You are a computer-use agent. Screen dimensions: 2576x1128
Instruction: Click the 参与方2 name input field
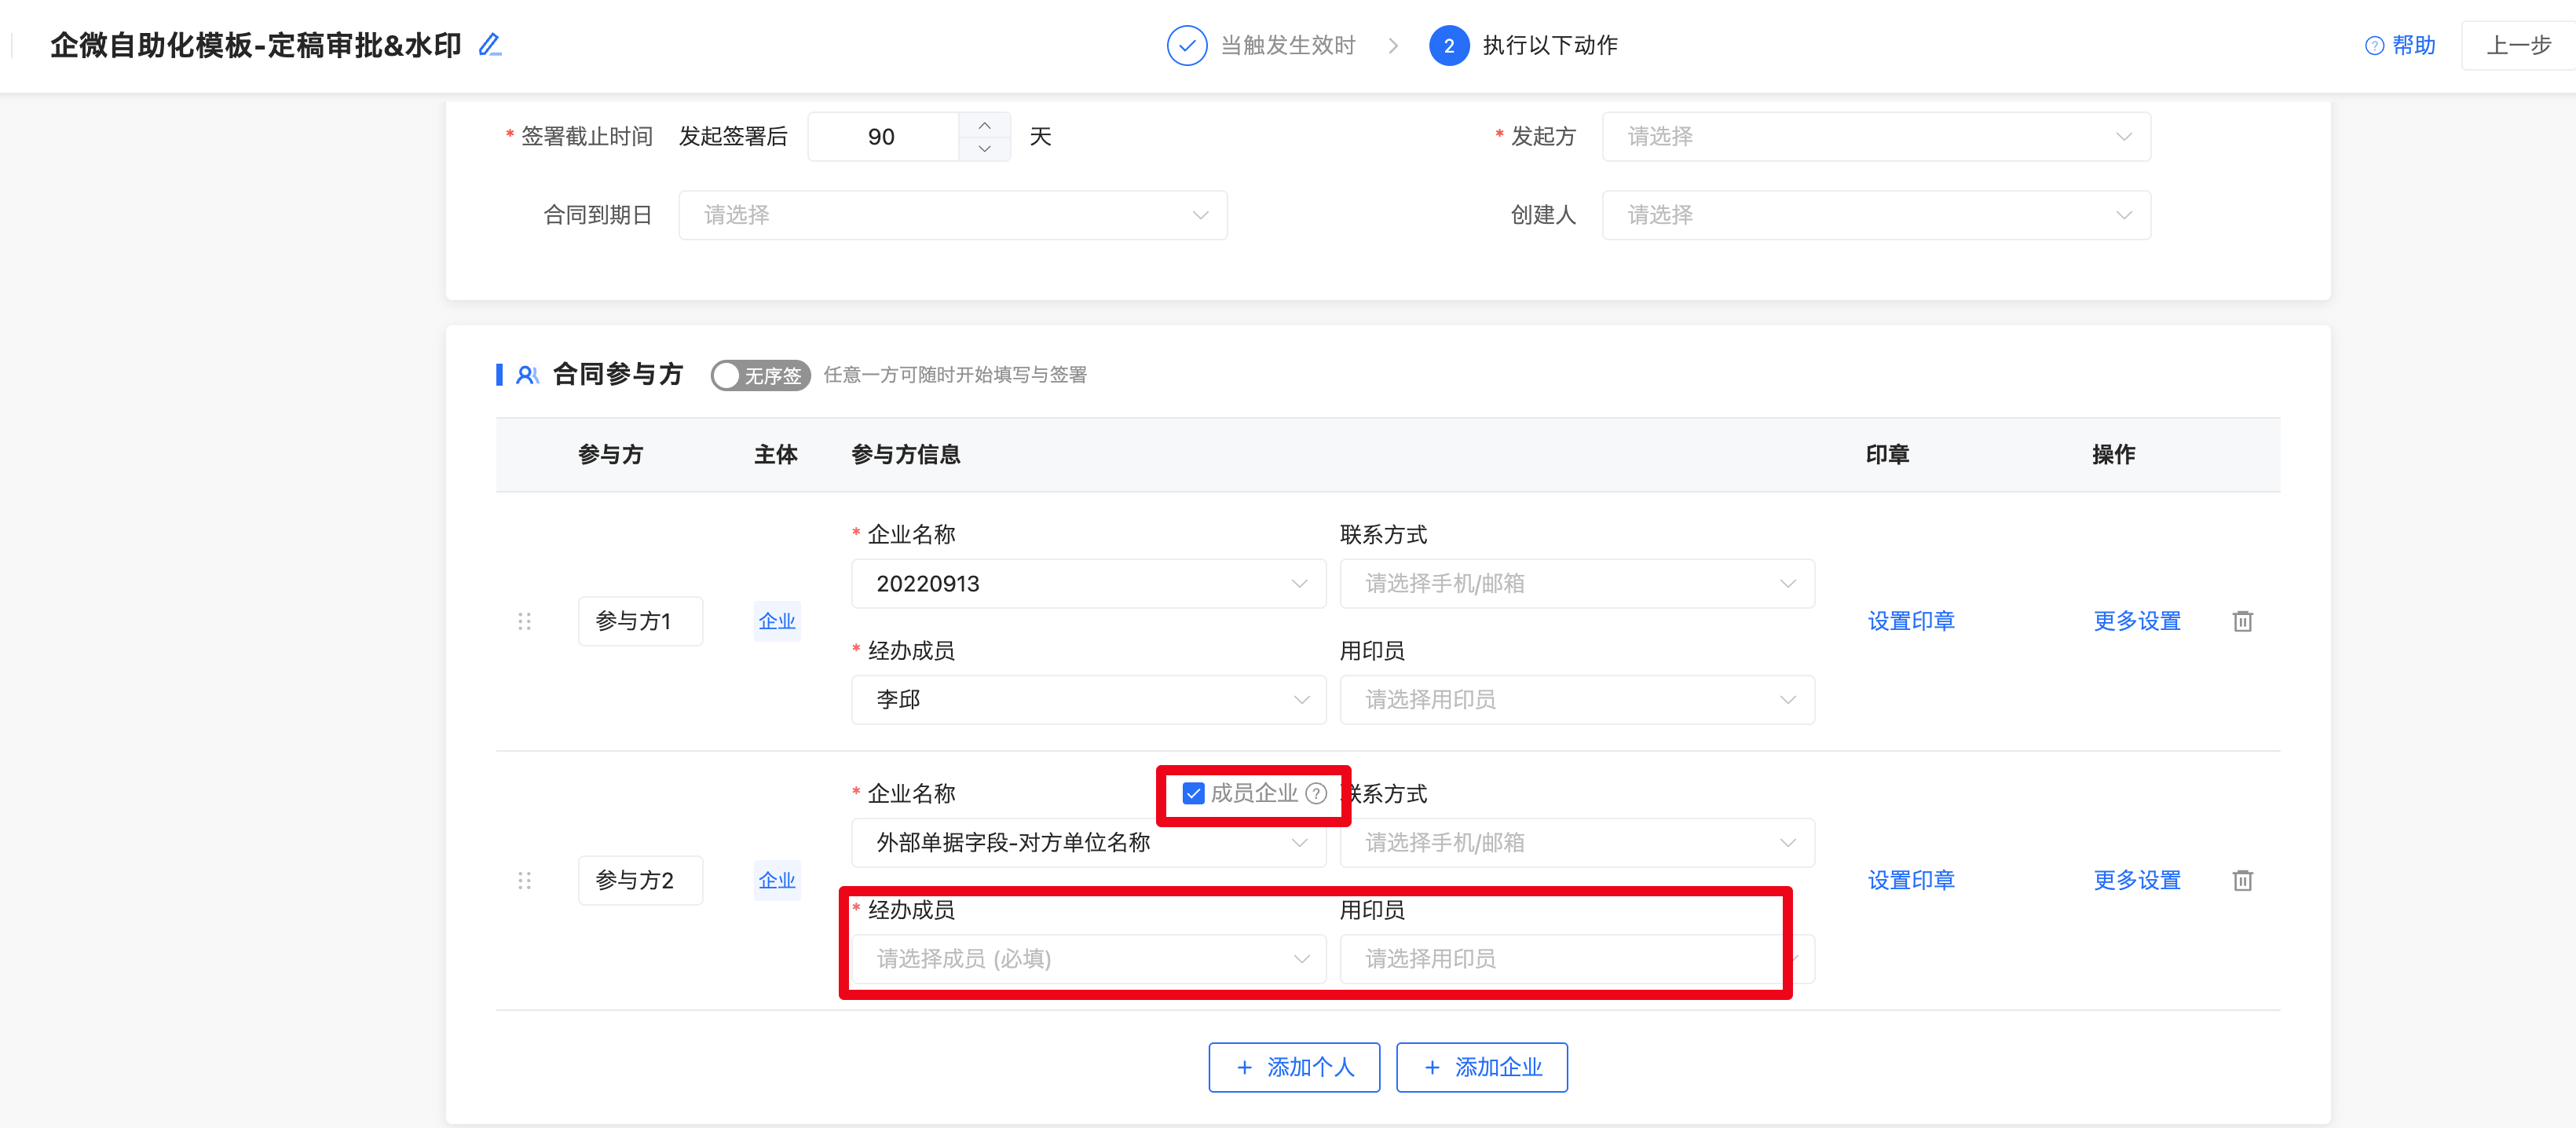(640, 880)
